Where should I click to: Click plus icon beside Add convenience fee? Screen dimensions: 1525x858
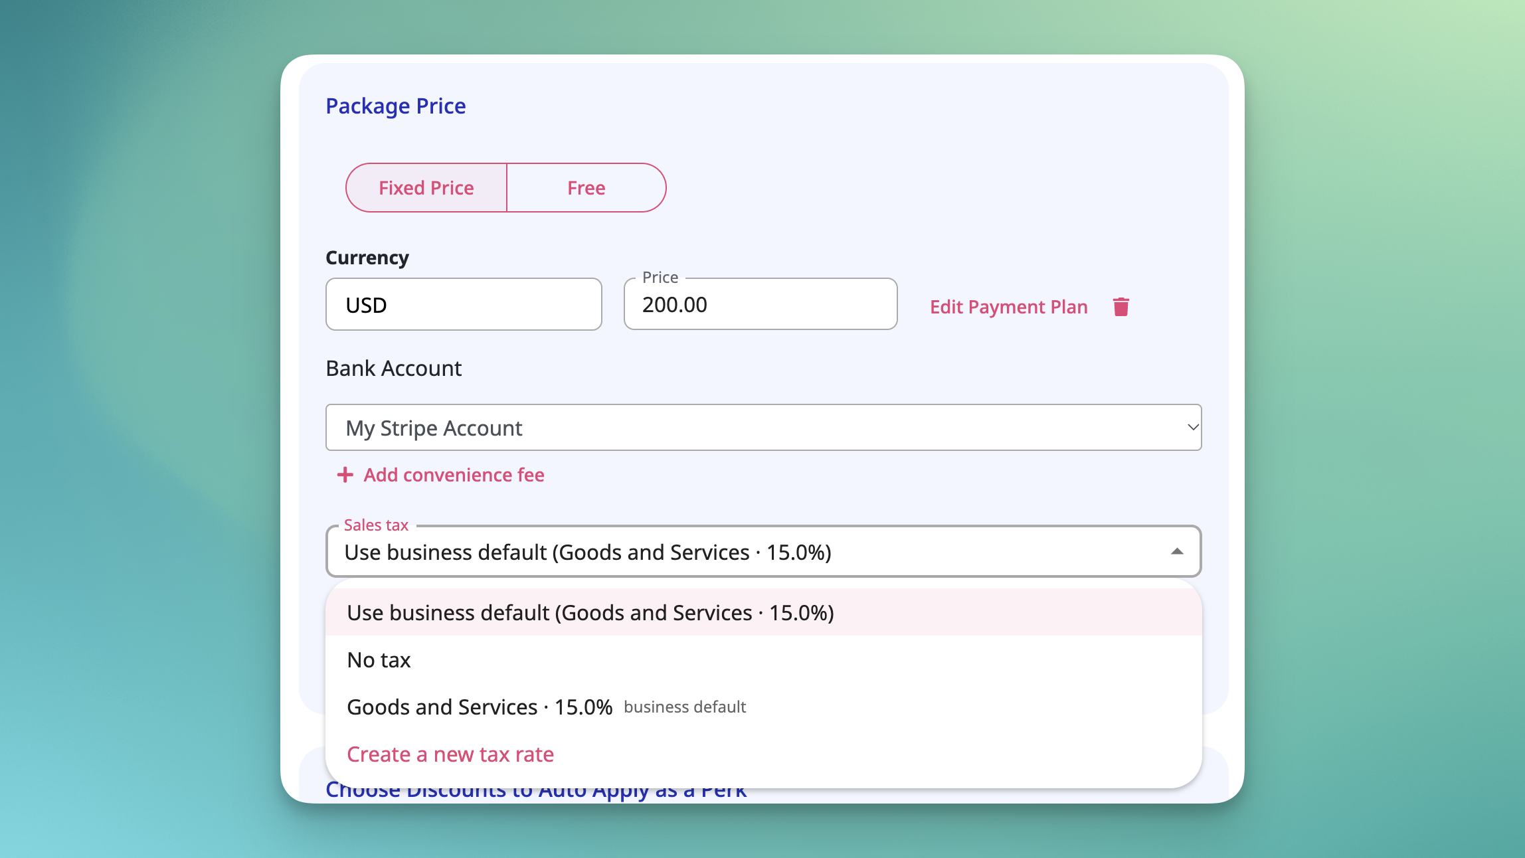click(x=345, y=475)
